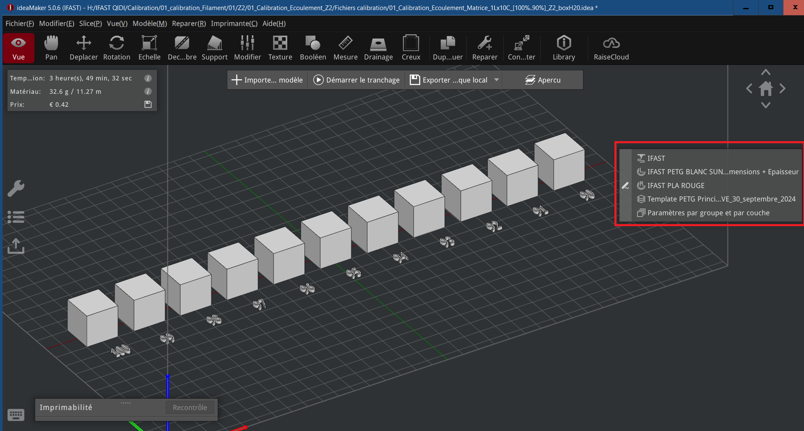Reset camera with the home view icon

coord(765,88)
